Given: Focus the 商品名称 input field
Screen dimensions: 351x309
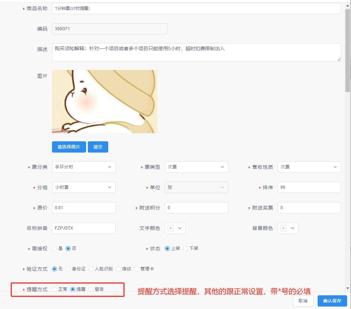Looking at the screenshot, I should coord(196,8).
